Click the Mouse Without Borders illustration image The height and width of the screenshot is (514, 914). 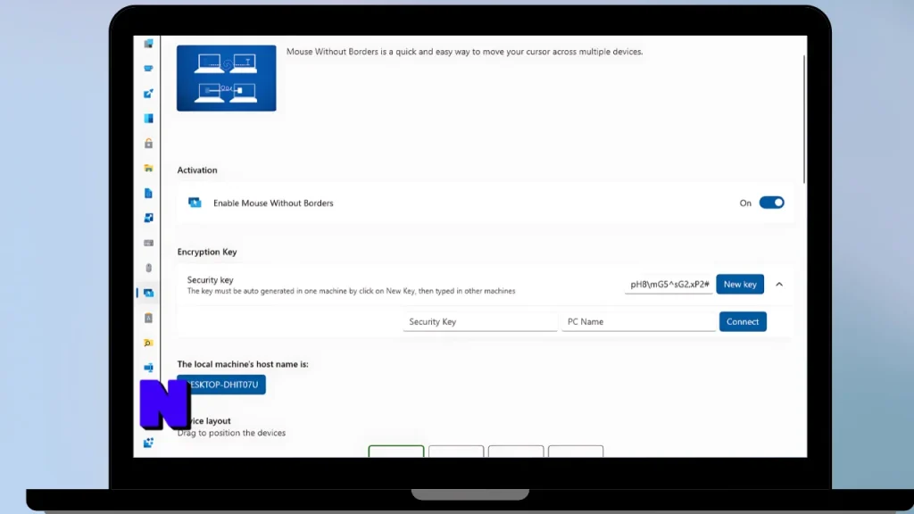(x=226, y=79)
